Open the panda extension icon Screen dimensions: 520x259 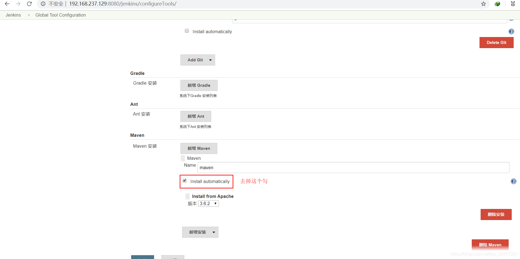pos(513,4)
